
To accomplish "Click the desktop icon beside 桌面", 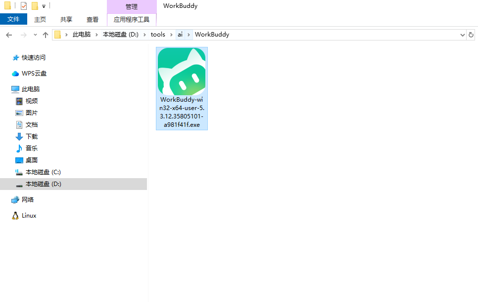I will tap(19, 160).
